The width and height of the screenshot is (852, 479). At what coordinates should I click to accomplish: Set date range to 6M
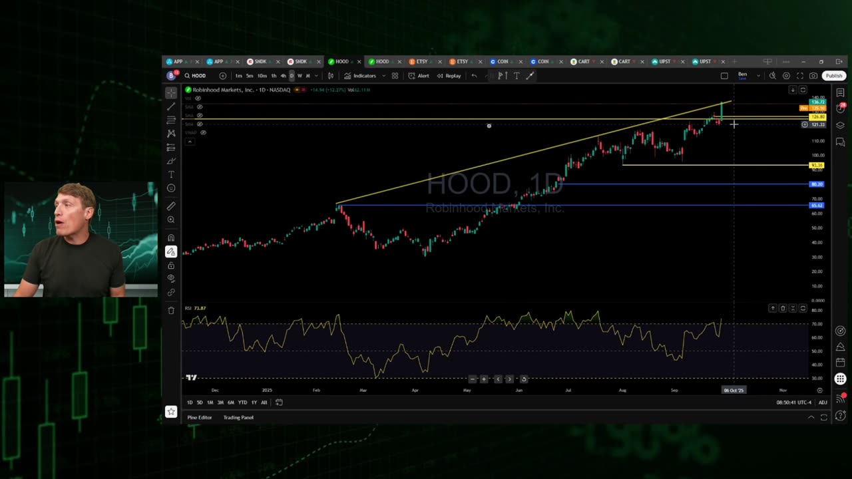coord(230,402)
